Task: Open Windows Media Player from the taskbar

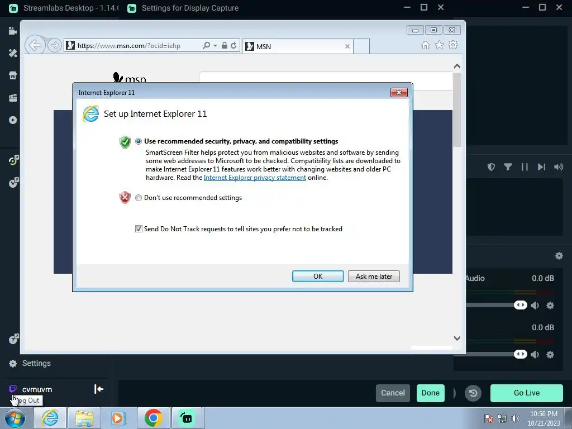Action: tap(118, 418)
